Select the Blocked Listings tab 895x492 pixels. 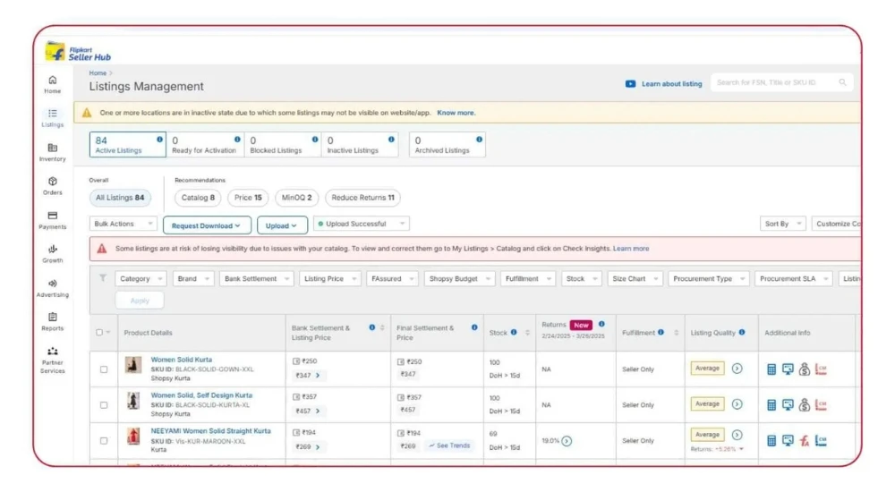pos(282,144)
